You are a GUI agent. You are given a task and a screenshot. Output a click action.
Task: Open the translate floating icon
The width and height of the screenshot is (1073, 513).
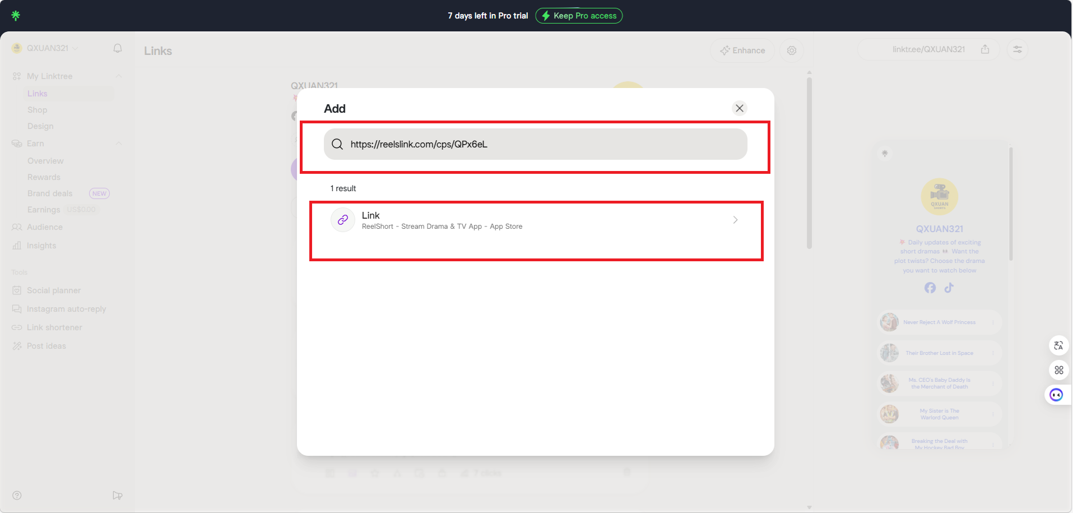pos(1058,345)
